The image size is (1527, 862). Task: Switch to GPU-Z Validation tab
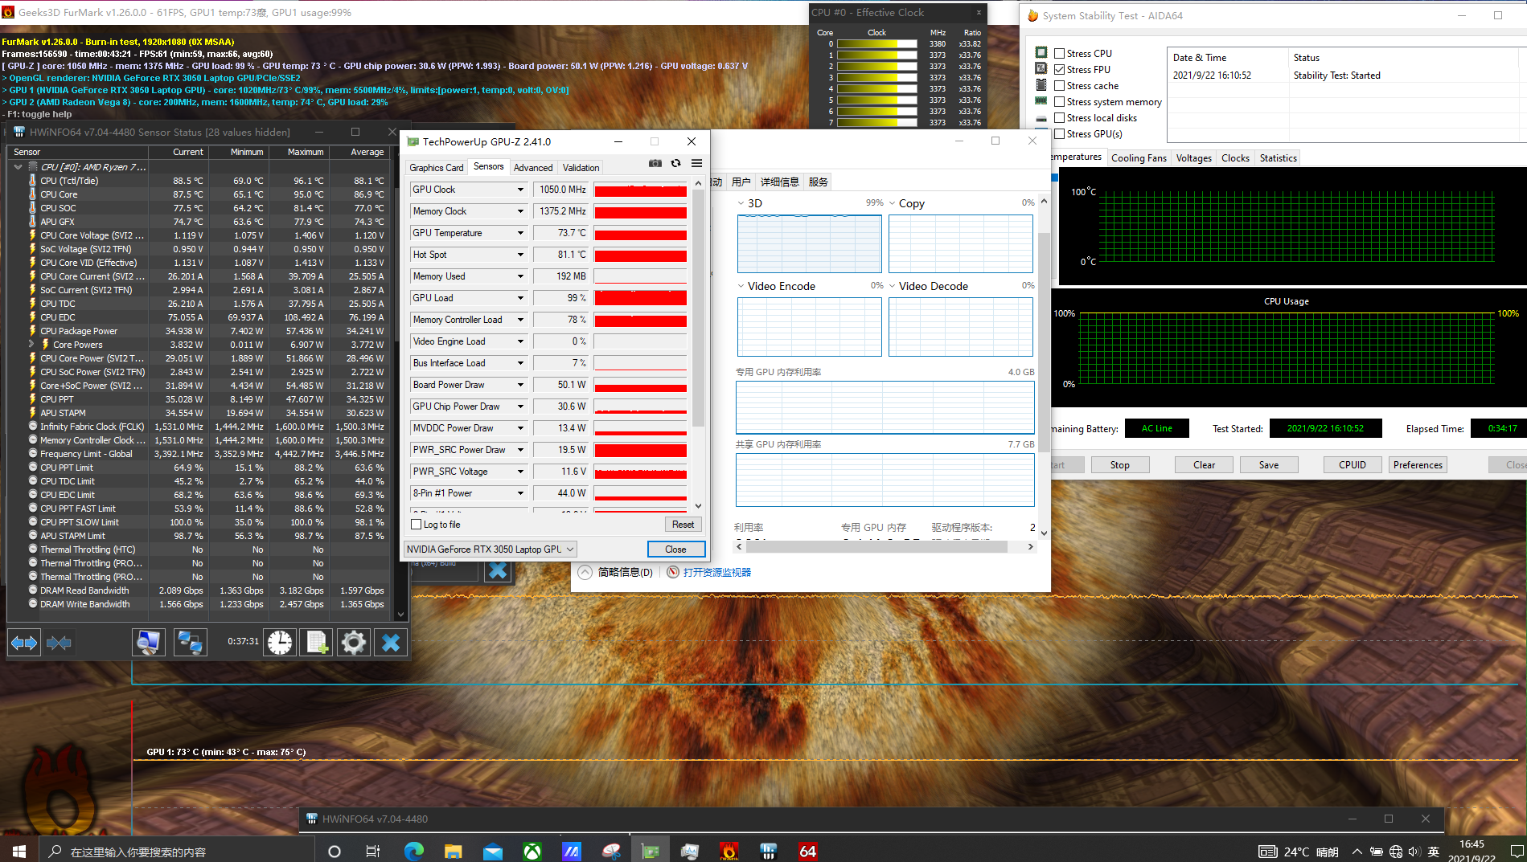tap(581, 167)
